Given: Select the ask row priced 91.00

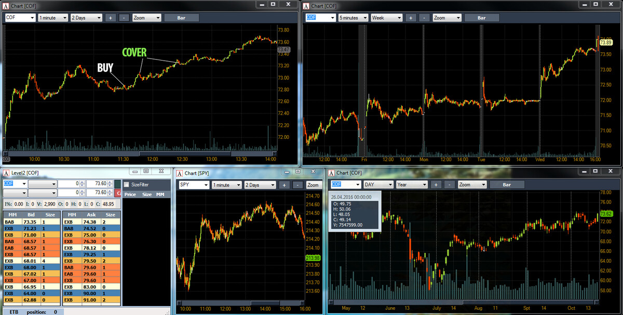Looking at the screenshot, I should click(x=91, y=299).
